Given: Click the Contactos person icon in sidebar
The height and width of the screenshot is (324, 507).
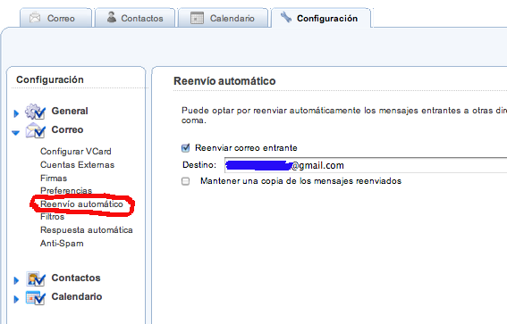Looking at the screenshot, I should (35, 278).
